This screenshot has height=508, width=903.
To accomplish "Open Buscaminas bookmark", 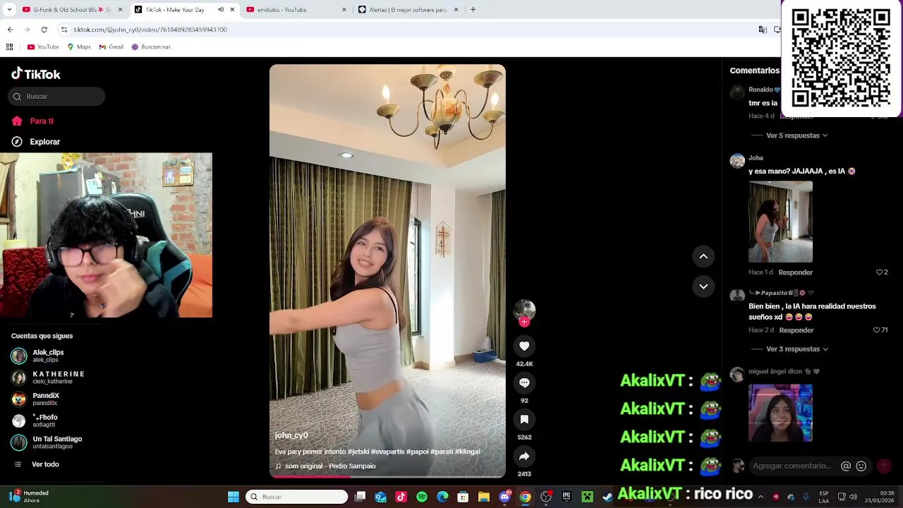I will pos(151,47).
